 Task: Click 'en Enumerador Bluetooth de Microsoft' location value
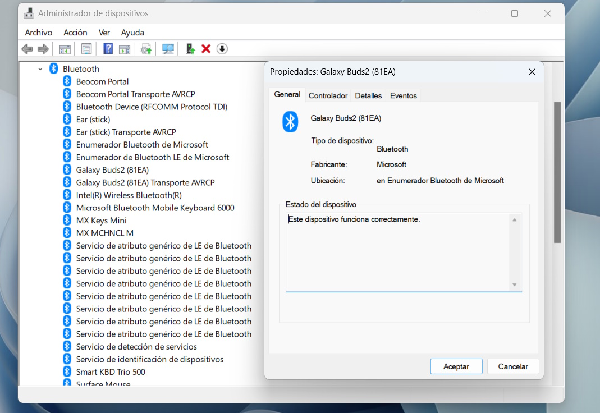pos(440,181)
